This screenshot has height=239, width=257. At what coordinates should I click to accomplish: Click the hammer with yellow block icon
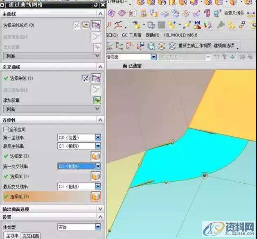pyautogui.click(x=137, y=25)
